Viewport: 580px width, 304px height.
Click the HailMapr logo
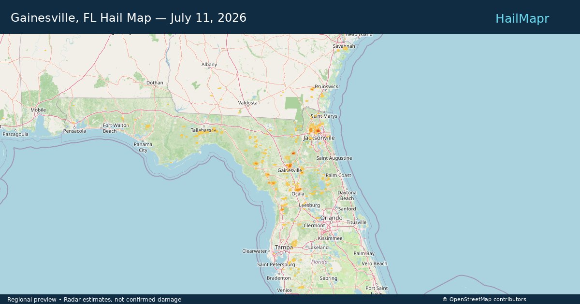[x=522, y=18]
